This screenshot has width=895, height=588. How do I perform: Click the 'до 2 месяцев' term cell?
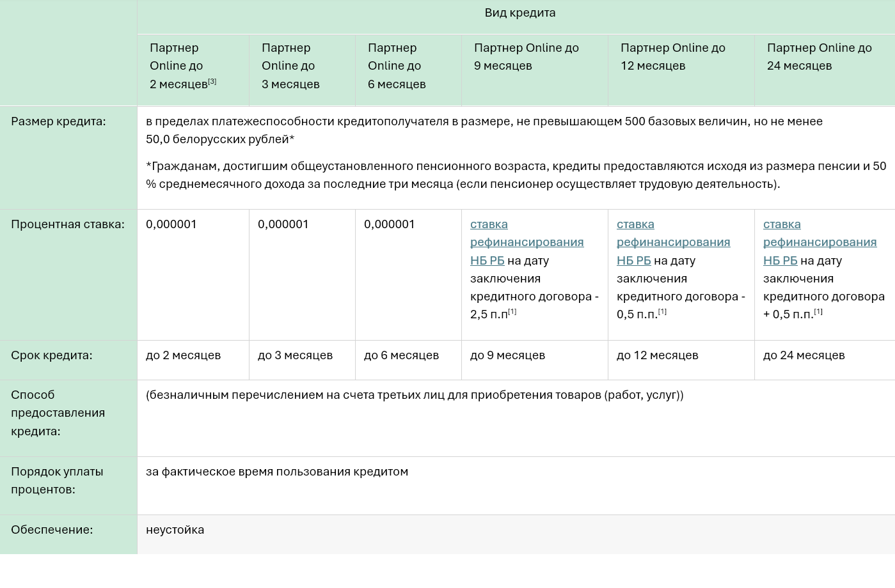click(183, 355)
